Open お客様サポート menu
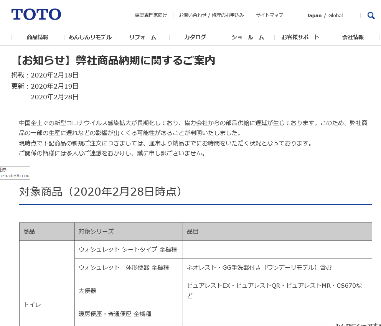381x326 pixels. click(x=300, y=37)
